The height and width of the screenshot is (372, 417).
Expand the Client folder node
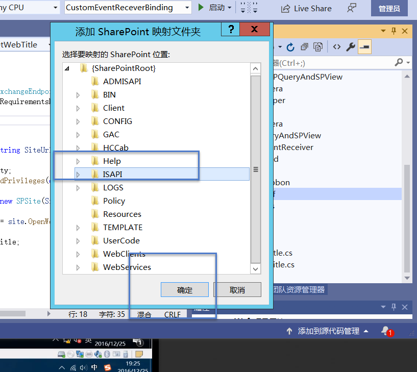(x=78, y=108)
